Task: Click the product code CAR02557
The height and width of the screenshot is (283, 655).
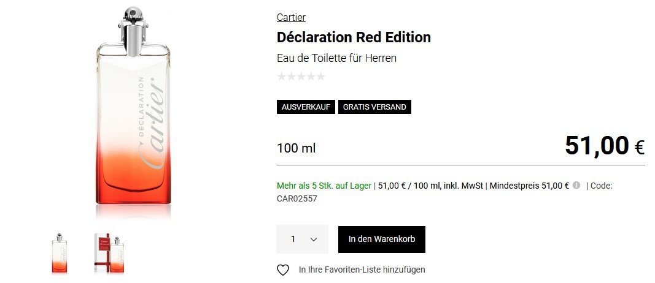Action: tap(297, 198)
